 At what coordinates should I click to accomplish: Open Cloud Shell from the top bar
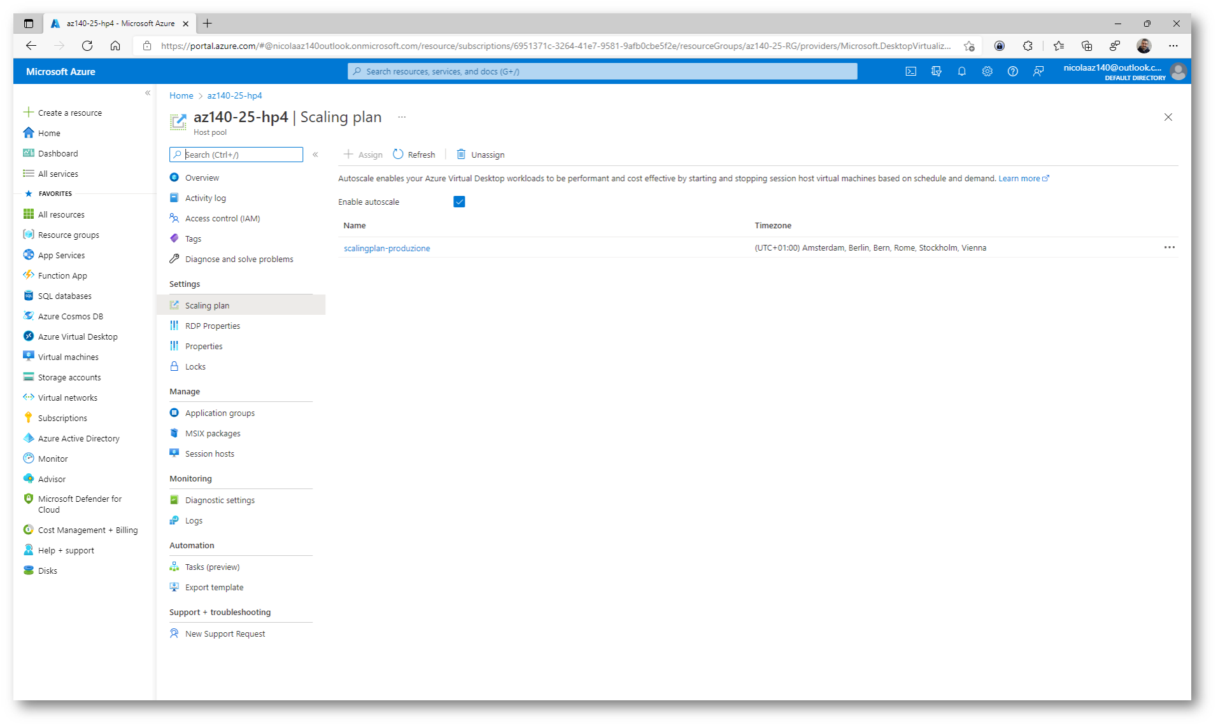tap(911, 71)
